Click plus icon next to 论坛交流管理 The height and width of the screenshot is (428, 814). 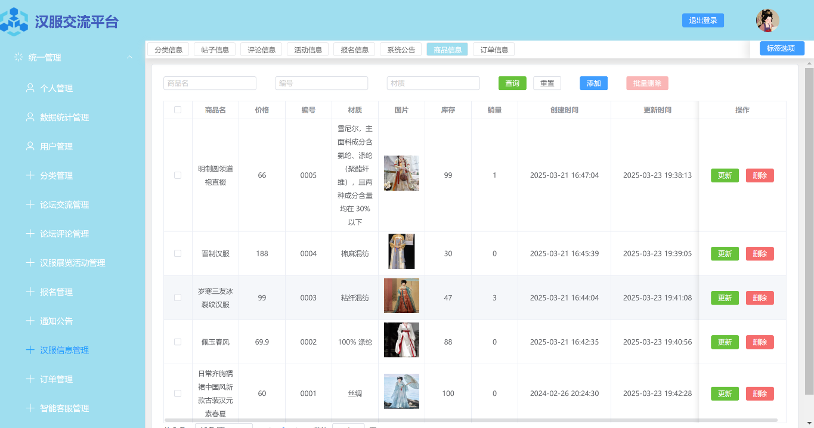[x=30, y=204]
